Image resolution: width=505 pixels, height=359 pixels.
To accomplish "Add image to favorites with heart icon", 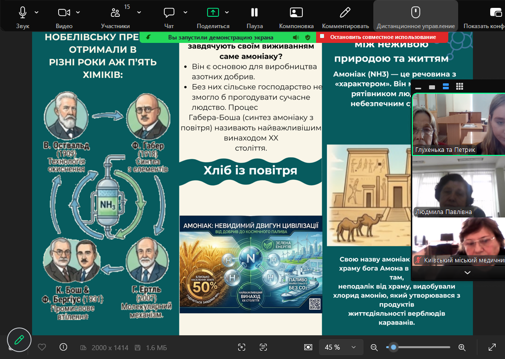I will (42, 347).
